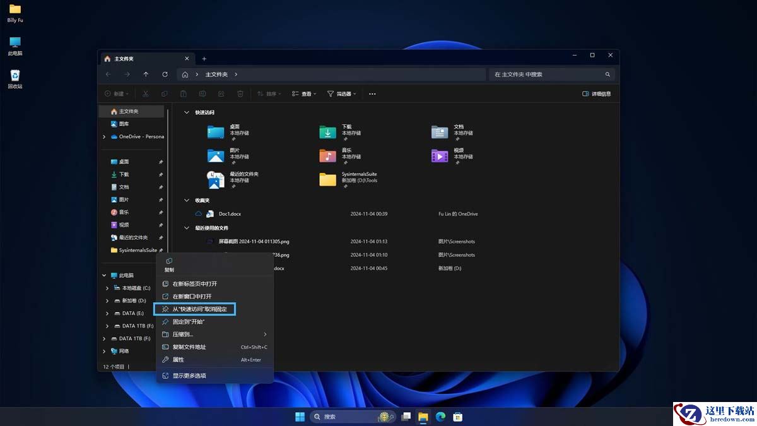Select Doc1.docx in 收藏夹 list

(x=230, y=214)
